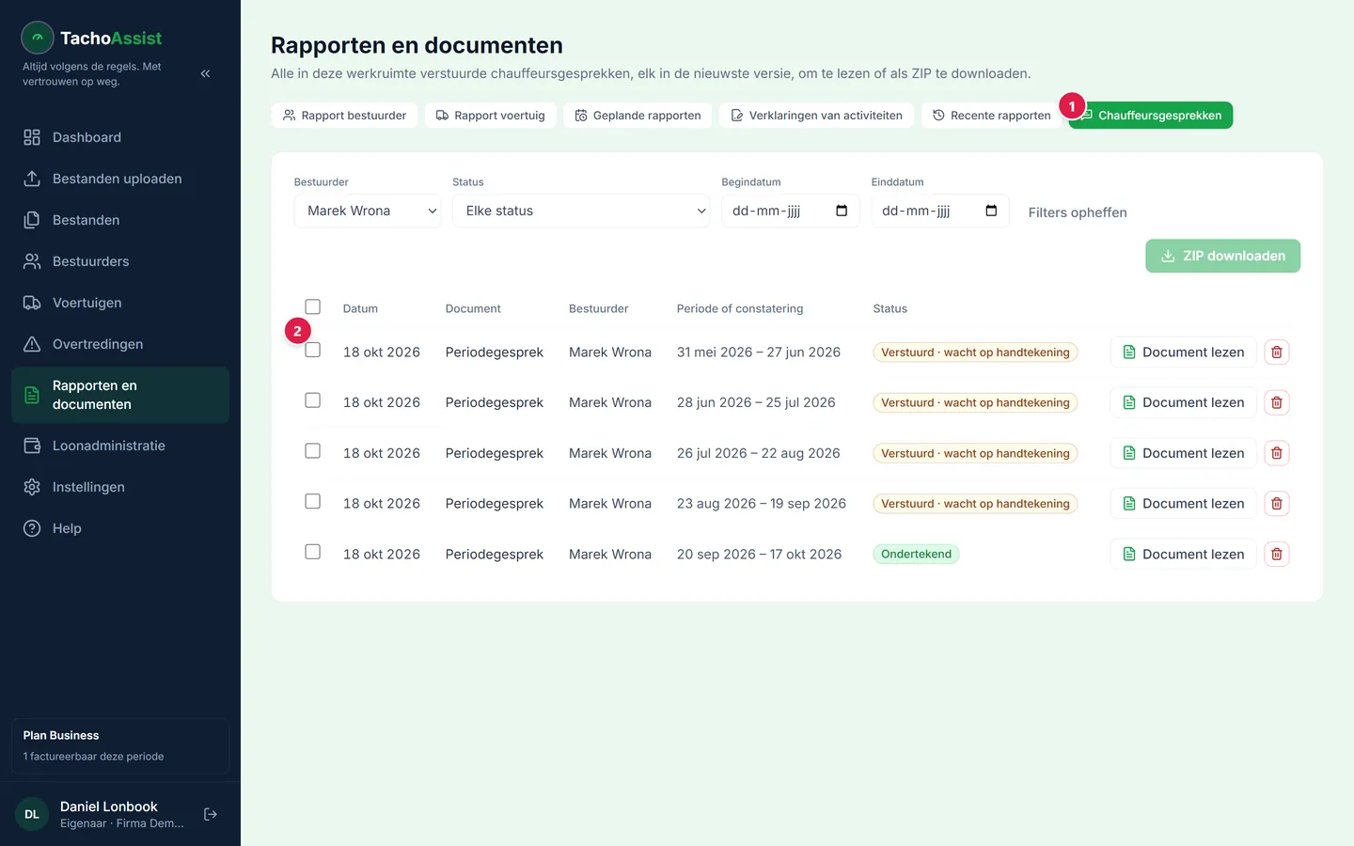Viewport: 1354px width, 846px height.
Task: Click the DL user avatar
Action: (32, 814)
